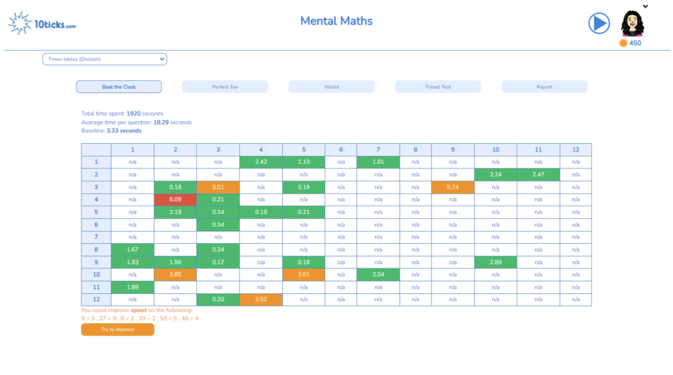Image resolution: width=673 pixels, height=375 pixels.
Task: Click the 10ticks.com logo
Action: tap(42, 24)
